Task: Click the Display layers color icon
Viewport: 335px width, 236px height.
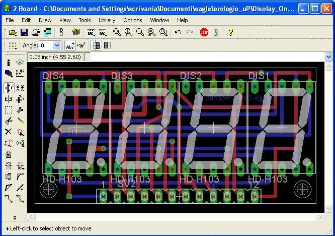Action: (x=9, y=74)
